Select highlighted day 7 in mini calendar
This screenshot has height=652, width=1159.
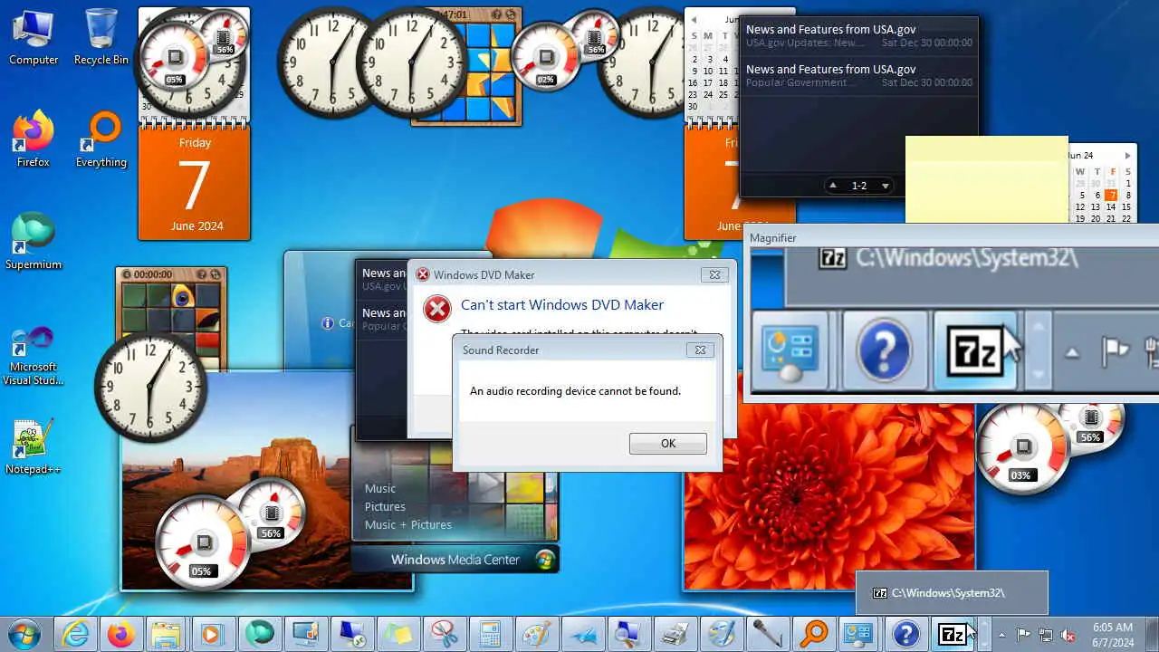coord(1112,195)
